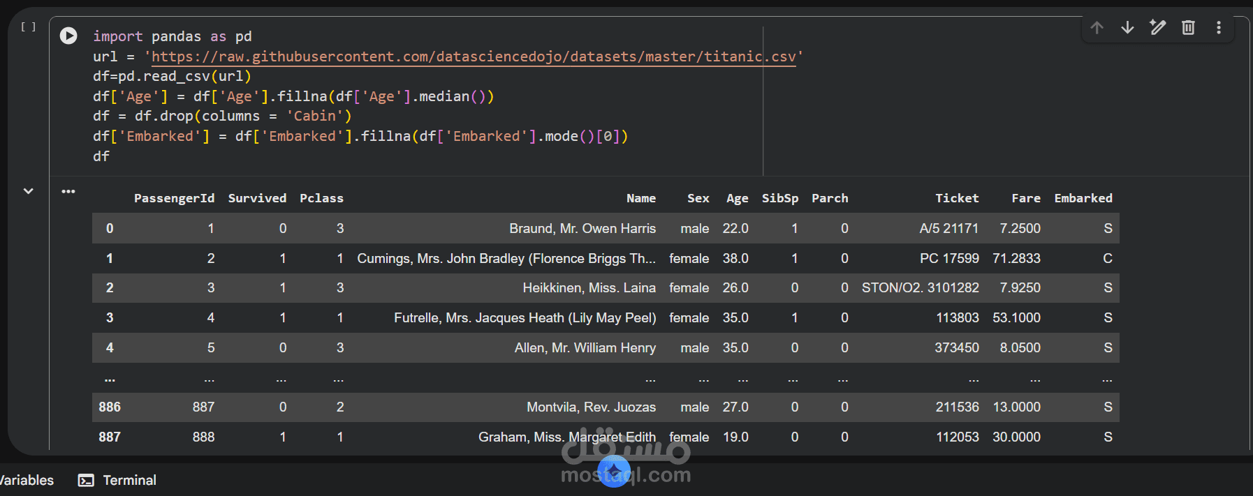Click ticket value 113803
1253x496 pixels.
(x=958, y=317)
